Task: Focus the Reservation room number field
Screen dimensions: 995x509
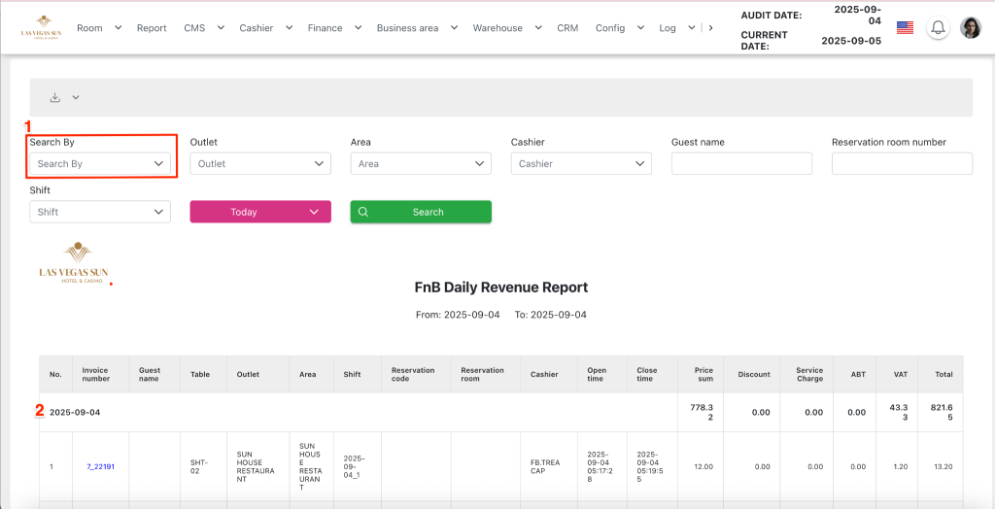Action: click(902, 164)
